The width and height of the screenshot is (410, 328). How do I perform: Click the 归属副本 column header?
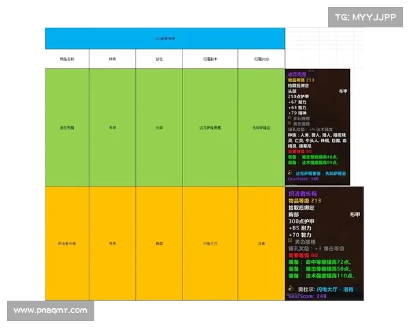[x=210, y=59]
